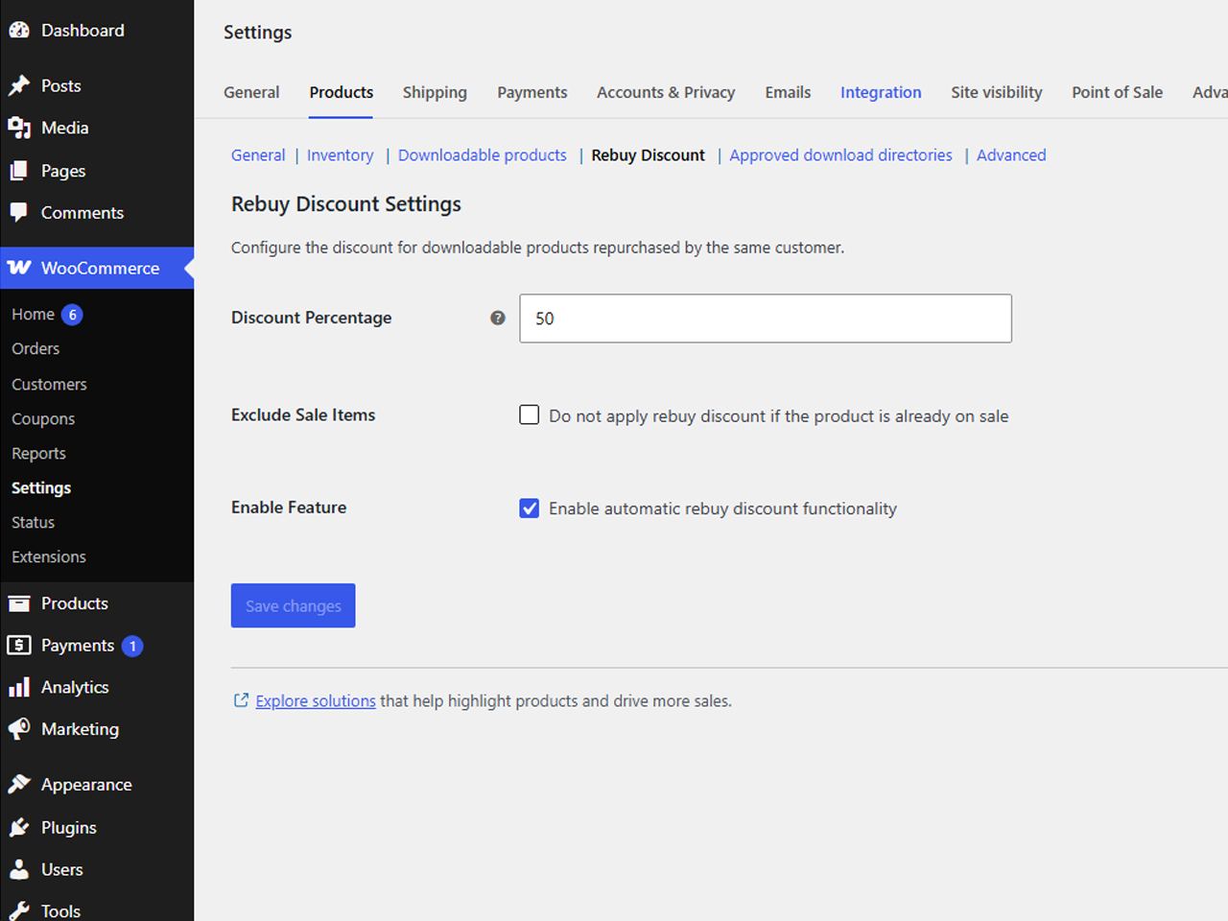Open the Emails tab
The image size is (1228, 921).
coord(788,92)
